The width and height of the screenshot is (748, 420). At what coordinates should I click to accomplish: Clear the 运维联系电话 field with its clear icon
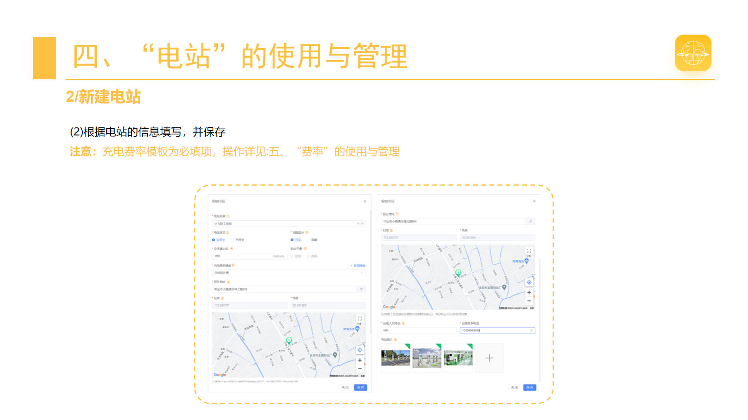pyautogui.click(x=532, y=330)
